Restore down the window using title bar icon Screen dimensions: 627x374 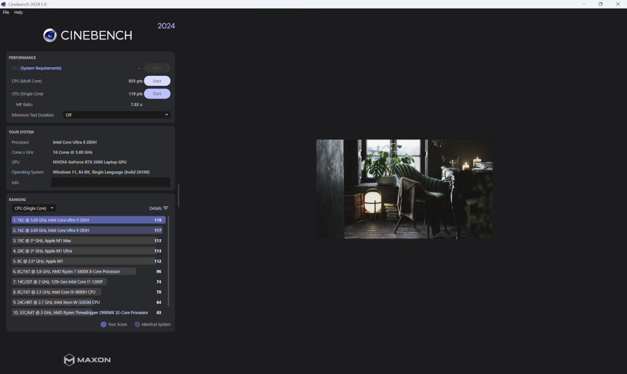click(600, 4)
